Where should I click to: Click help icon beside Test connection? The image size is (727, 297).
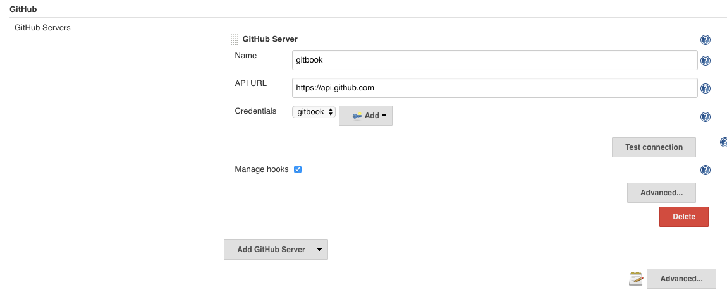(724, 143)
